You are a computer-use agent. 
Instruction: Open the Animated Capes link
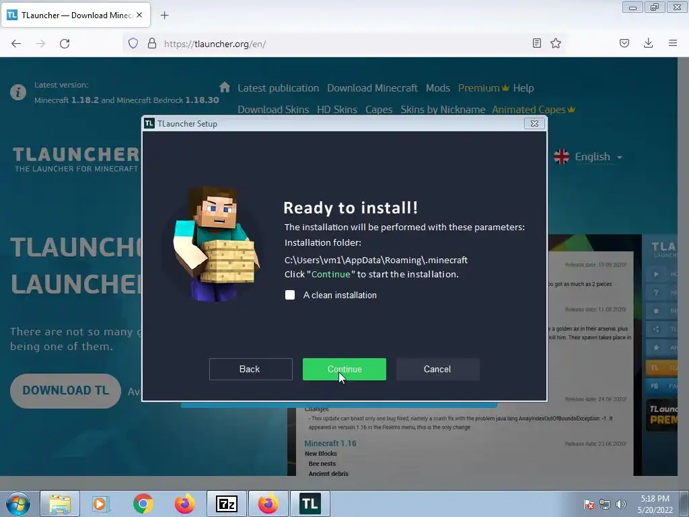pyautogui.click(x=534, y=110)
